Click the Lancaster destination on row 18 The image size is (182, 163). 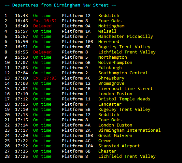click(x=110, y=104)
